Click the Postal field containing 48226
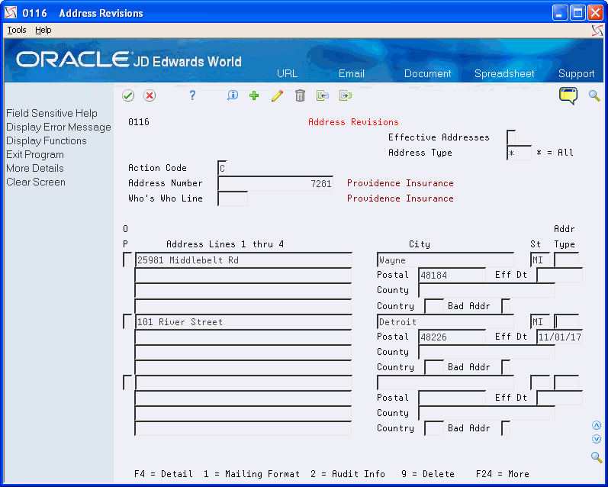Viewport: 608px width, 487px height. (x=452, y=337)
